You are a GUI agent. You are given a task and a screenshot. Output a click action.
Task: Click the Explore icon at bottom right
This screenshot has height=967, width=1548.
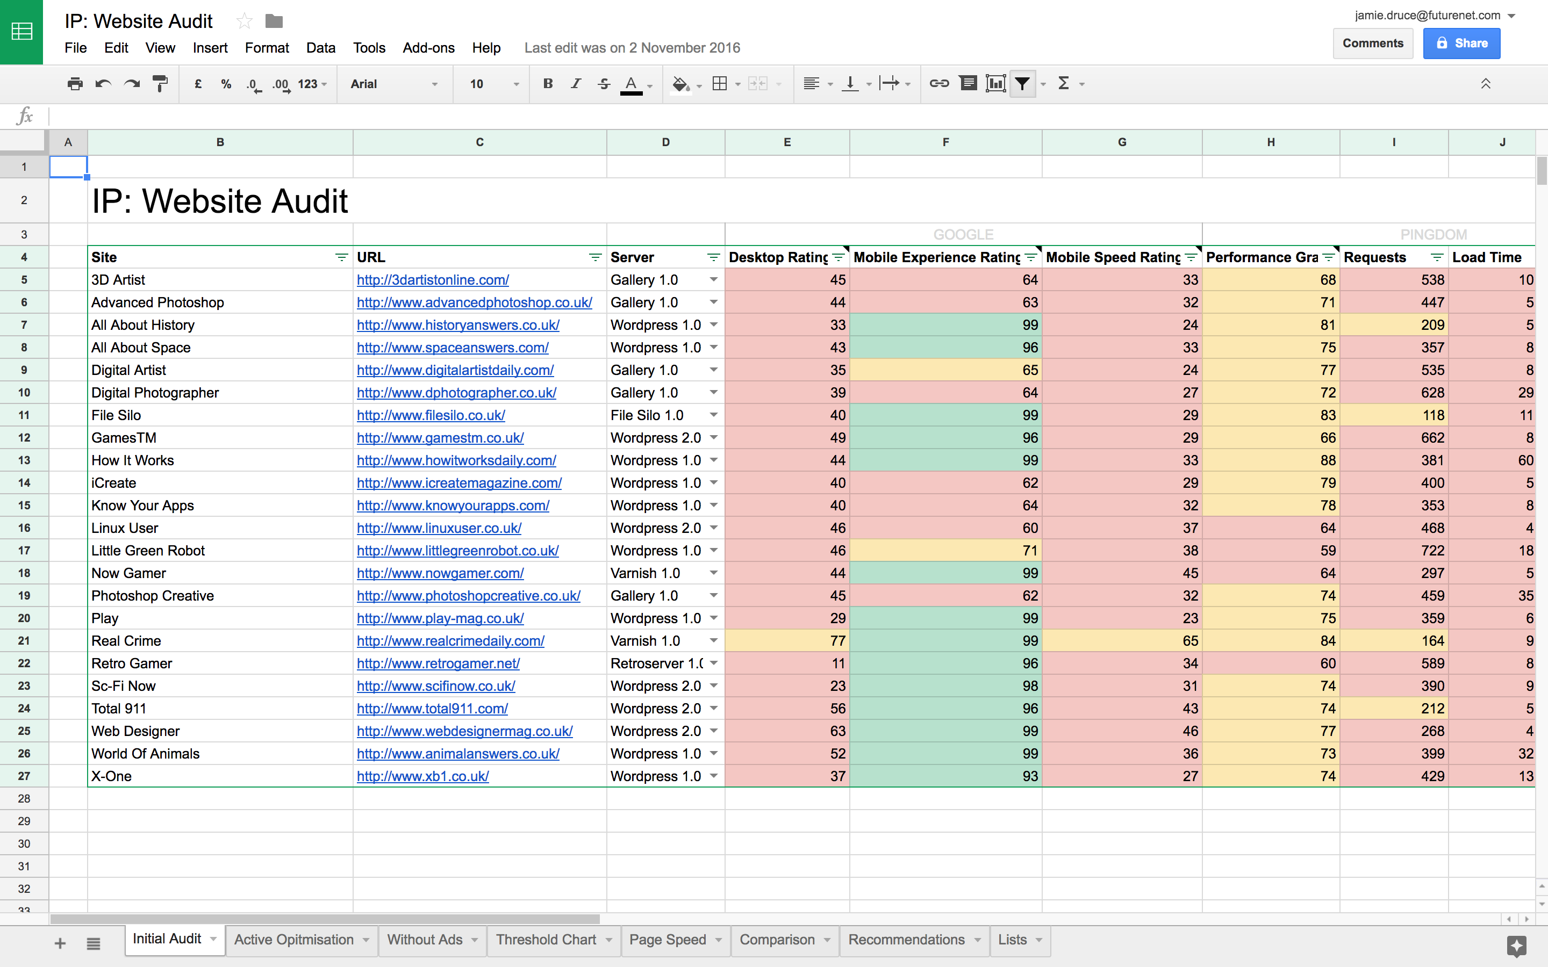[1517, 946]
